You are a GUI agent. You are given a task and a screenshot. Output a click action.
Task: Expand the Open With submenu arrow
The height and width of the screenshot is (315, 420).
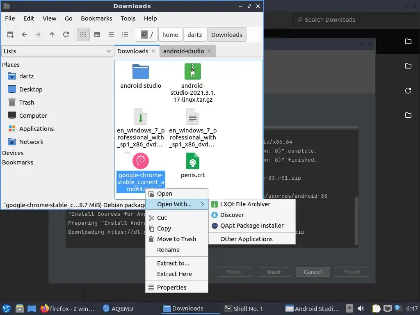203,204
